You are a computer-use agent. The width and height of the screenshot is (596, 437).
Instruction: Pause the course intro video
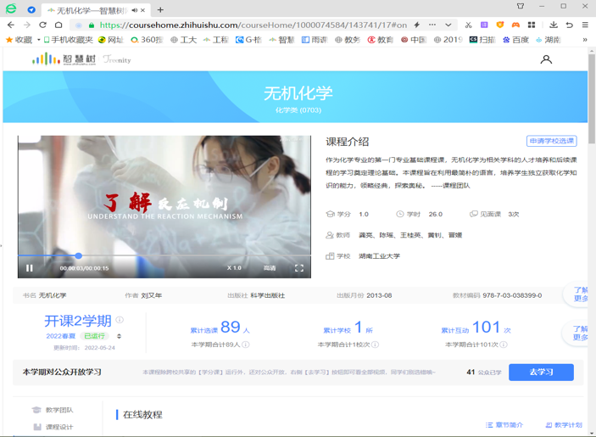tap(30, 268)
